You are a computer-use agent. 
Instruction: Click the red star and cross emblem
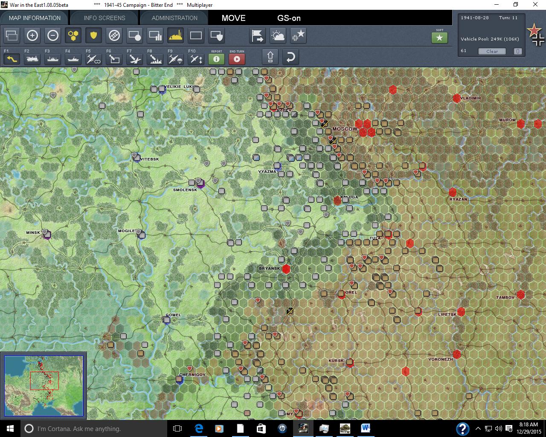pyautogui.click(x=536, y=35)
